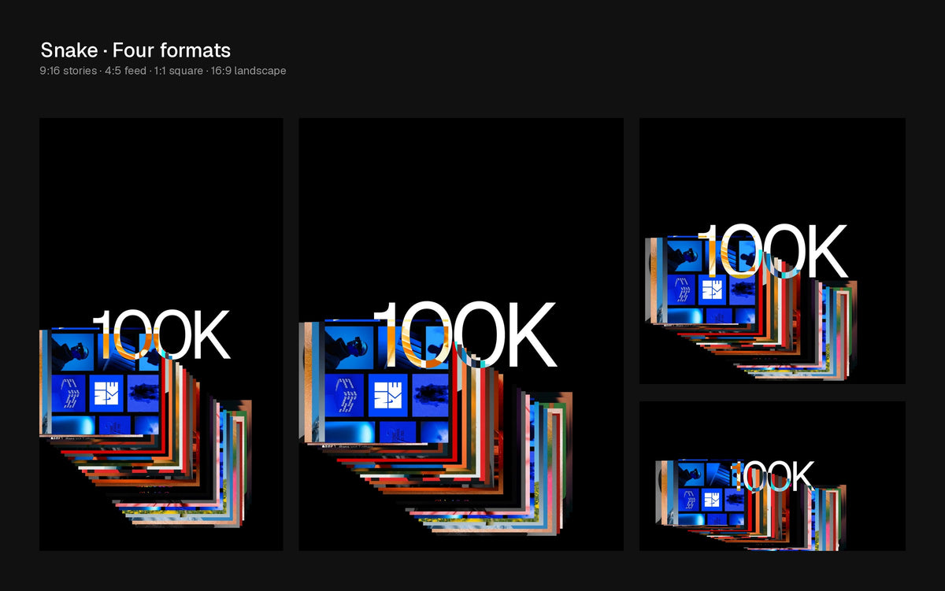Select the 9:16 stories artboard on the far left
The height and width of the screenshot is (591, 945).
tap(161, 334)
